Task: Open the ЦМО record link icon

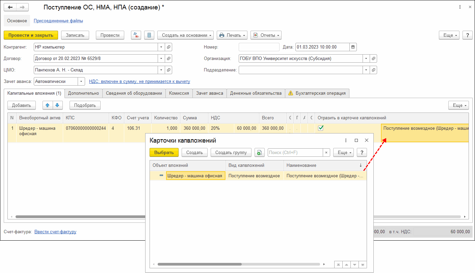Action: tap(169, 70)
